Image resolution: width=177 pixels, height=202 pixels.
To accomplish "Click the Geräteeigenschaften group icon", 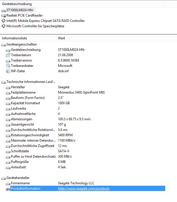I will 4,45.
